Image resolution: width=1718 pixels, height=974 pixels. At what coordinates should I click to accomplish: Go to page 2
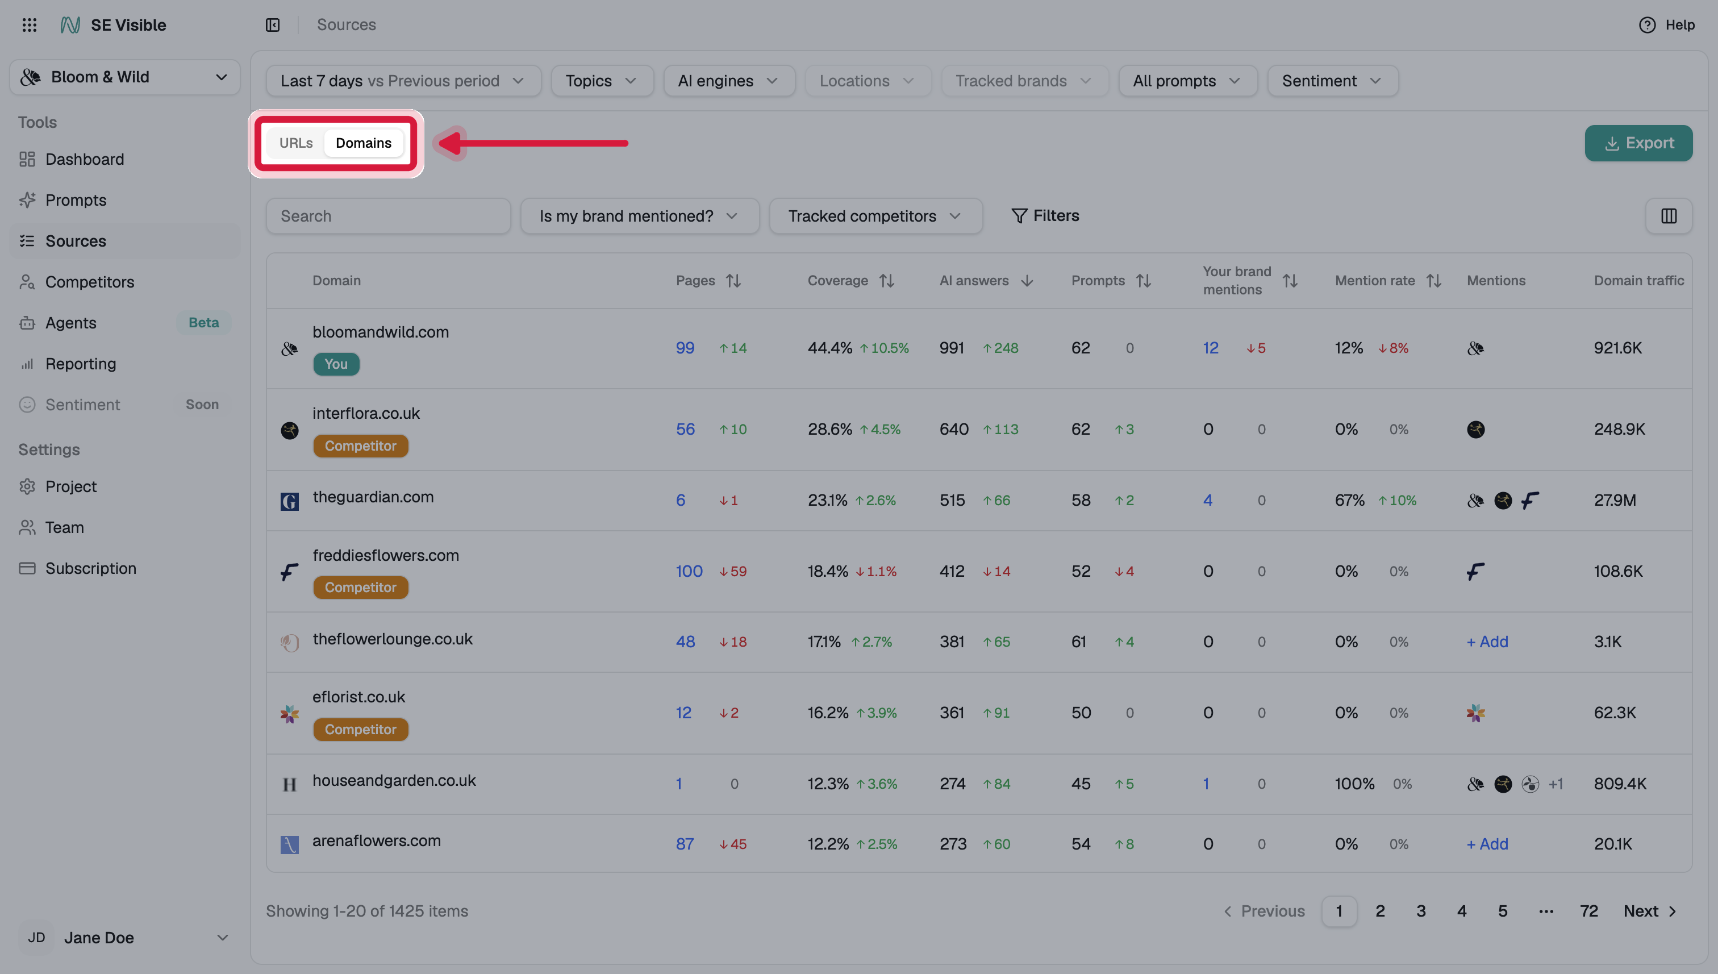click(1379, 911)
